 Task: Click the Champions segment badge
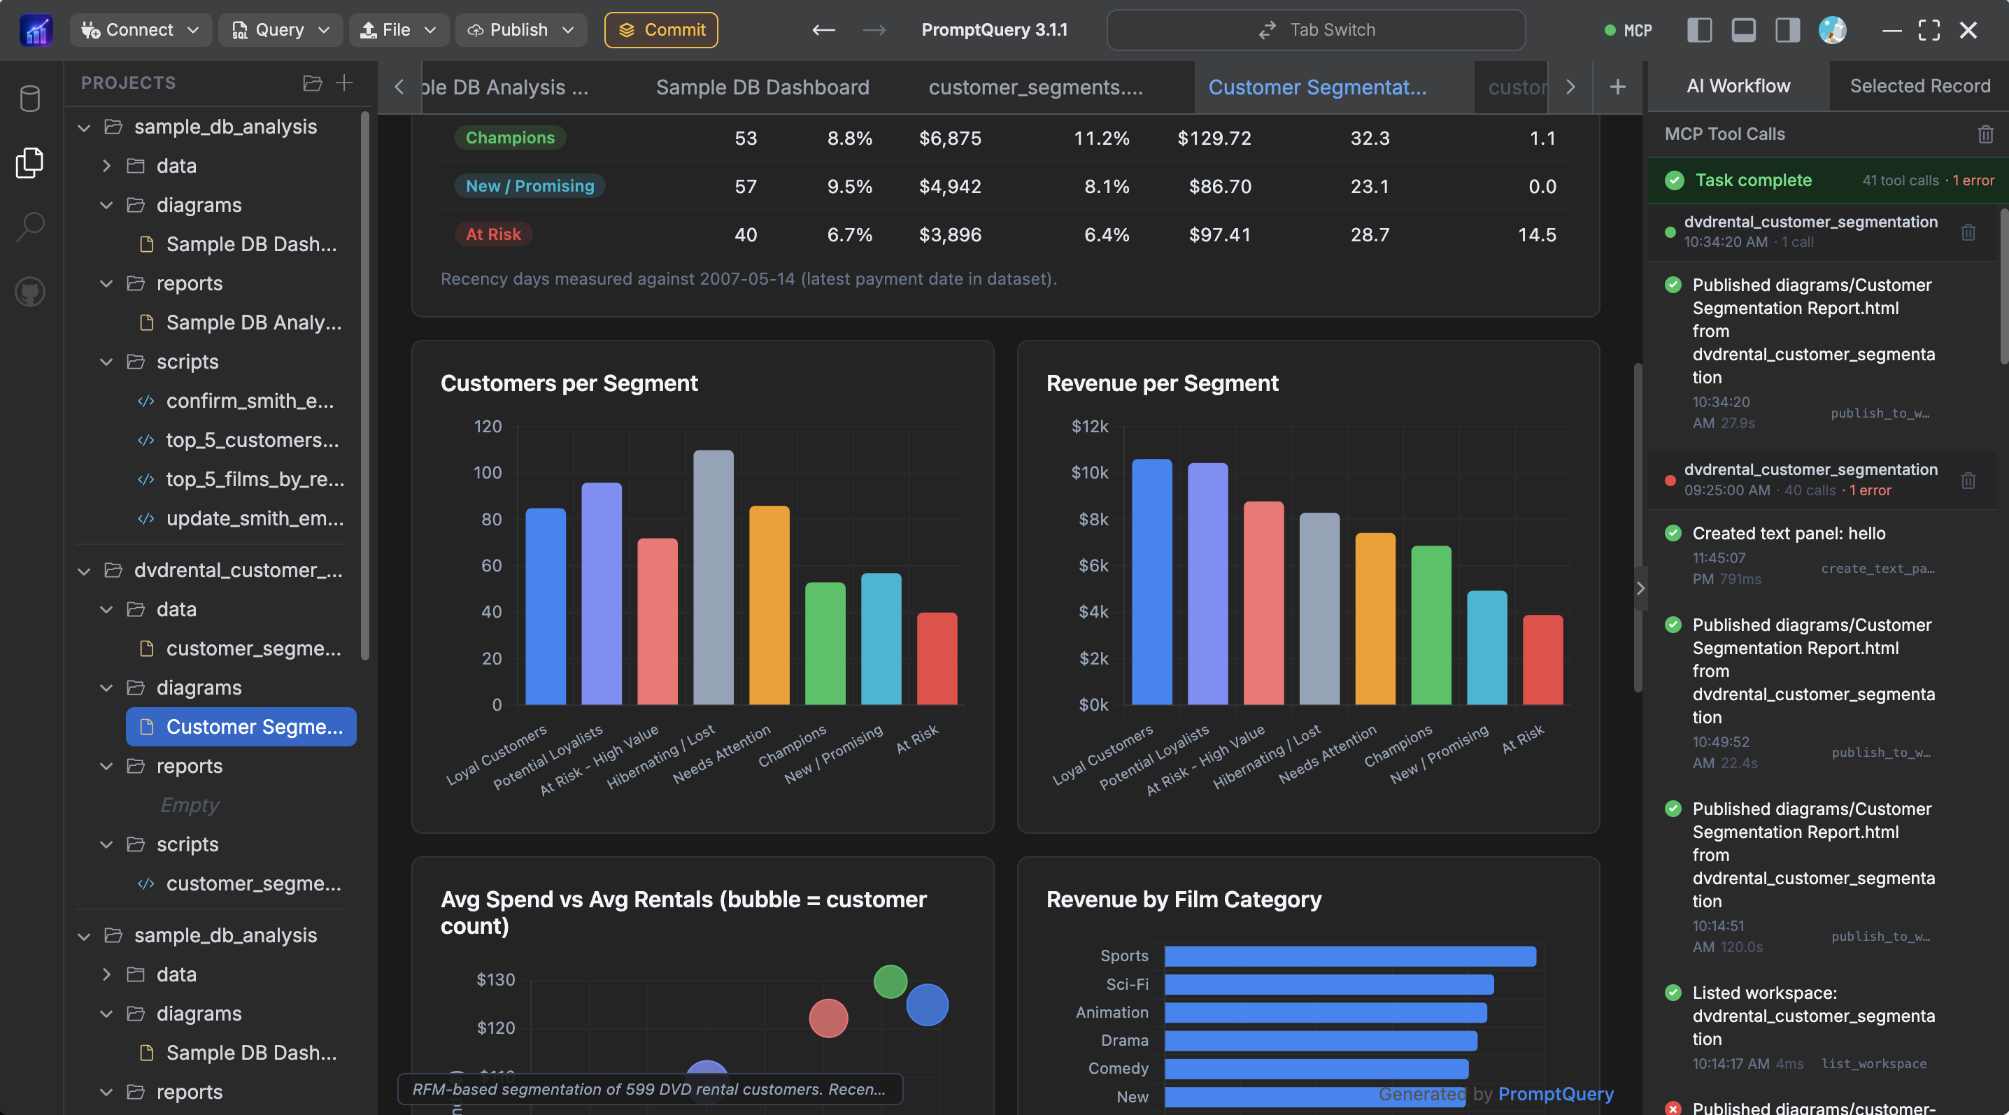coord(510,138)
